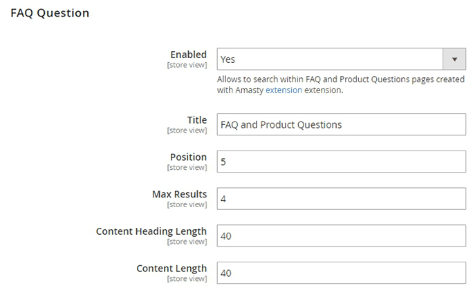Click the Content Length label
Screen dimensions: 473x290
pos(171,269)
